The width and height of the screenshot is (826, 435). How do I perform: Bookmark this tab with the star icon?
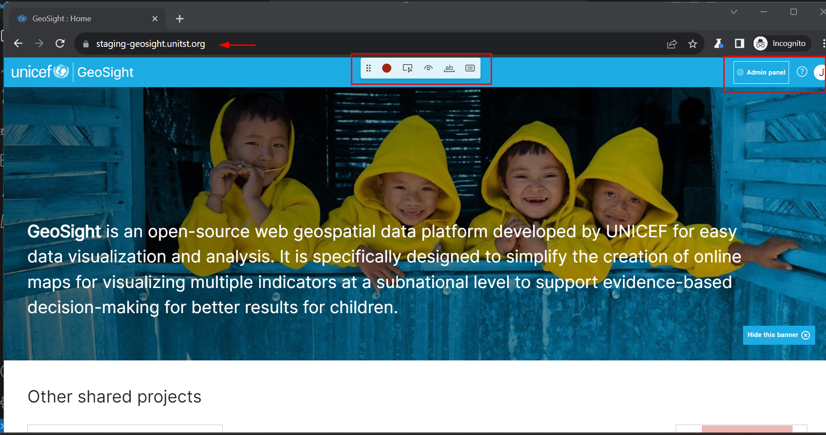coord(693,44)
